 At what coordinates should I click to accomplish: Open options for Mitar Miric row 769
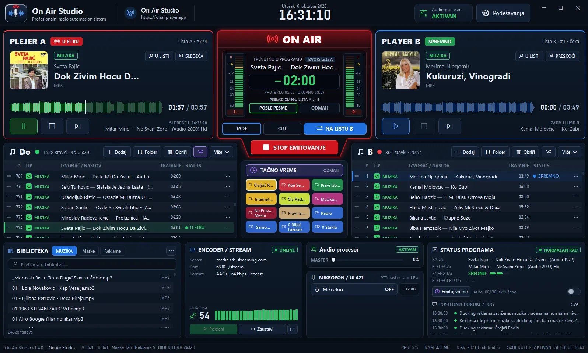(x=228, y=176)
